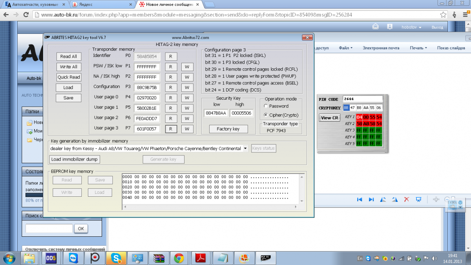Click the red delete X icon in viewer
Image resolution: width=471 pixels, height=265 pixels.
407,199
